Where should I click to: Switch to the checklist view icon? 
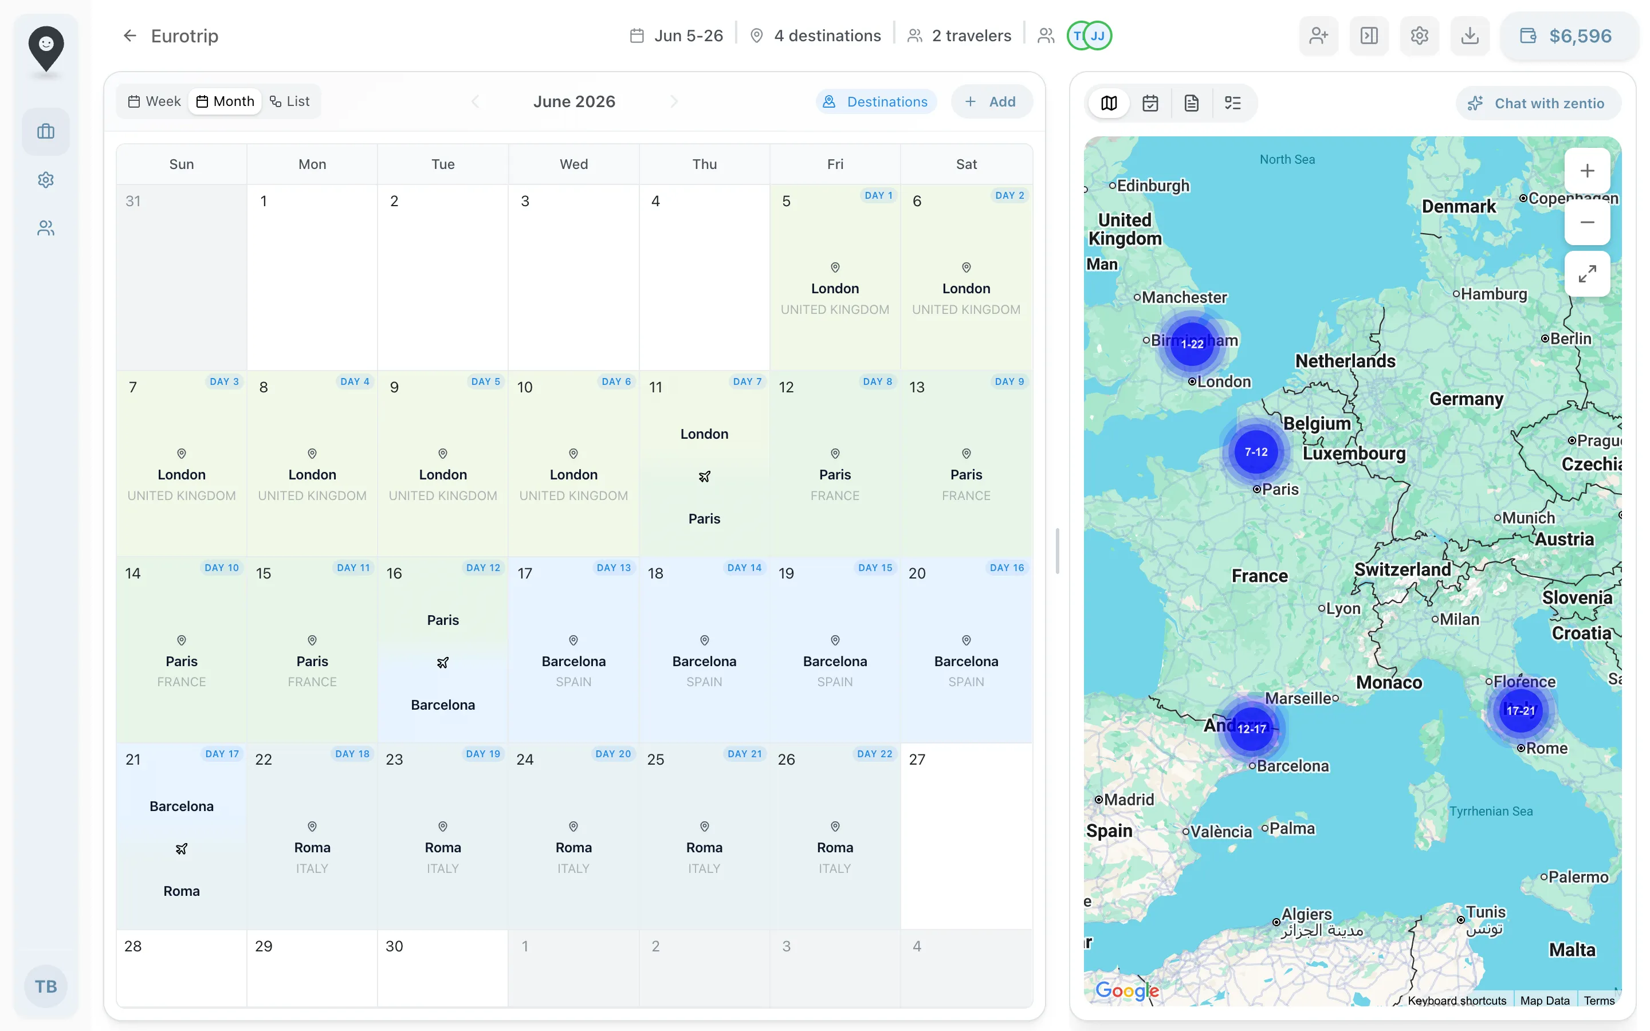click(x=1233, y=103)
